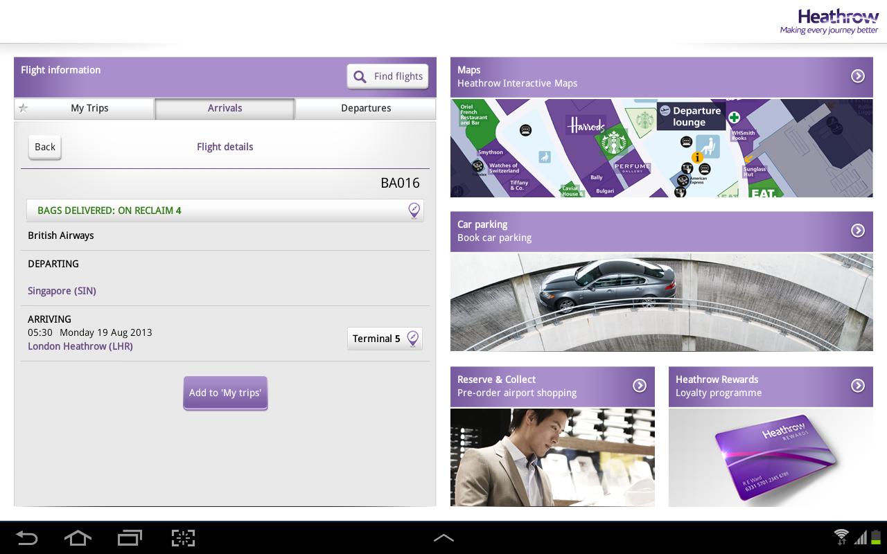Screen dimensions: 887x554
Task: Switch to the My Trips tab
Action: point(89,108)
